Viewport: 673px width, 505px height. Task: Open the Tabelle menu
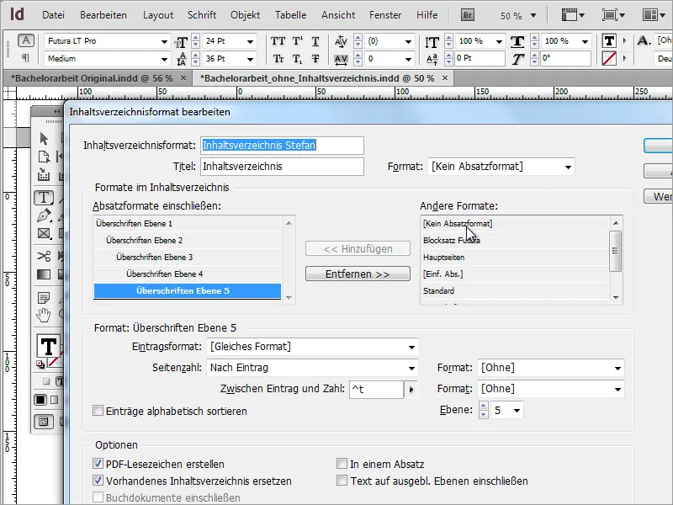[x=290, y=15]
